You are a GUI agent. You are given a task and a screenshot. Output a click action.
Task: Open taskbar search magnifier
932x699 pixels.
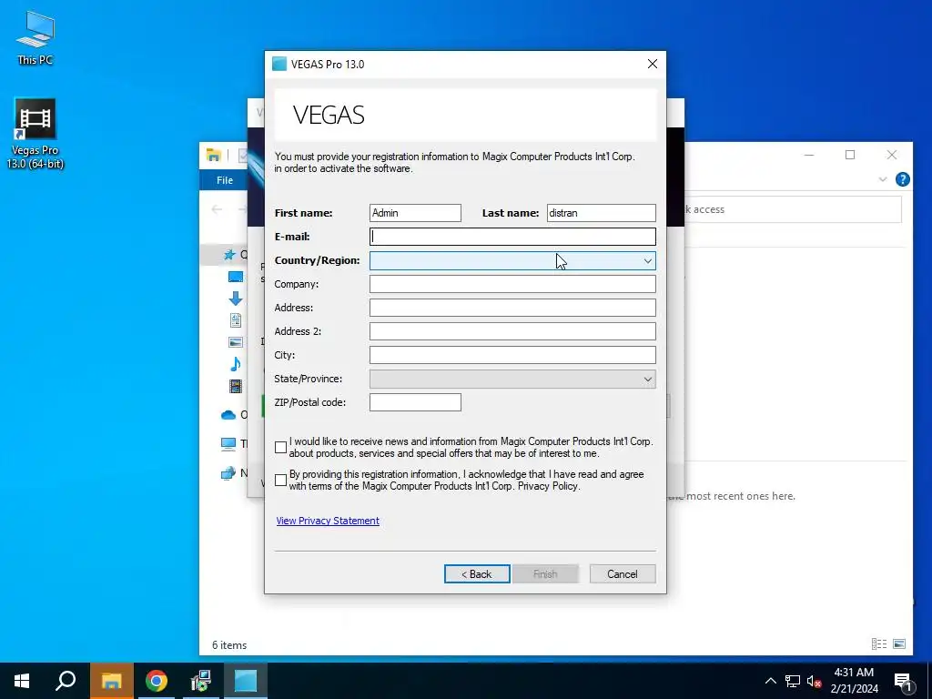[x=66, y=681]
